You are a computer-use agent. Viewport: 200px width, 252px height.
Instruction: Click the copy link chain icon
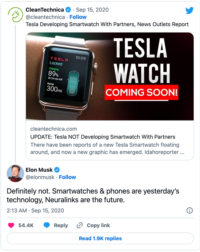(x=80, y=225)
